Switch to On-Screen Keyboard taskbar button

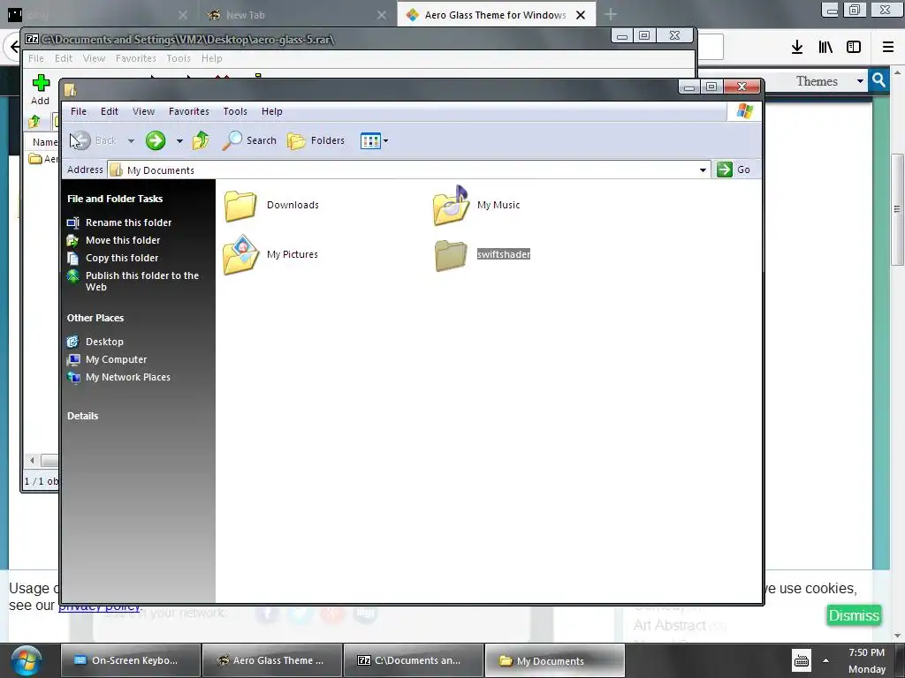[131, 660]
